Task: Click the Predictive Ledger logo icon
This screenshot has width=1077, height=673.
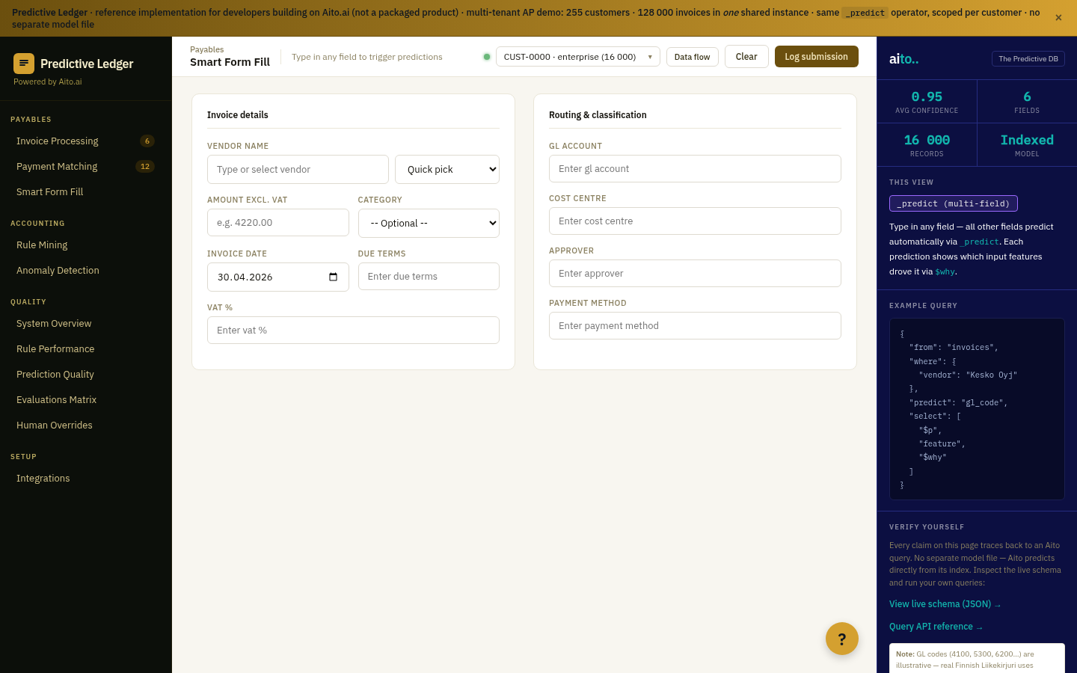Action: (x=24, y=64)
